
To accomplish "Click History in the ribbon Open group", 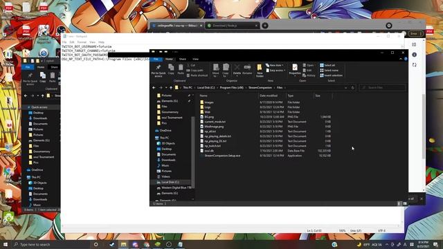I will click(309, 75).
